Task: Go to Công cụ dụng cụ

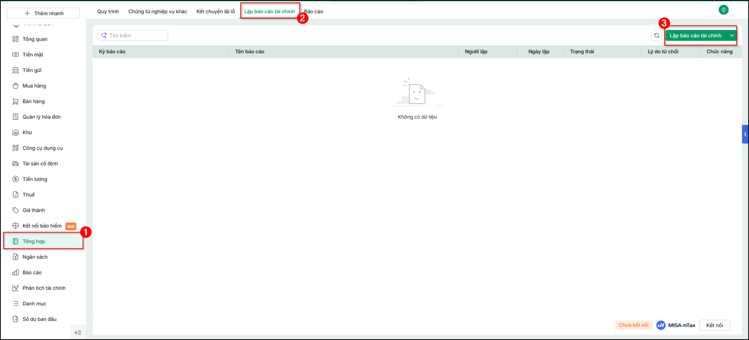Action: coord(43,148)
